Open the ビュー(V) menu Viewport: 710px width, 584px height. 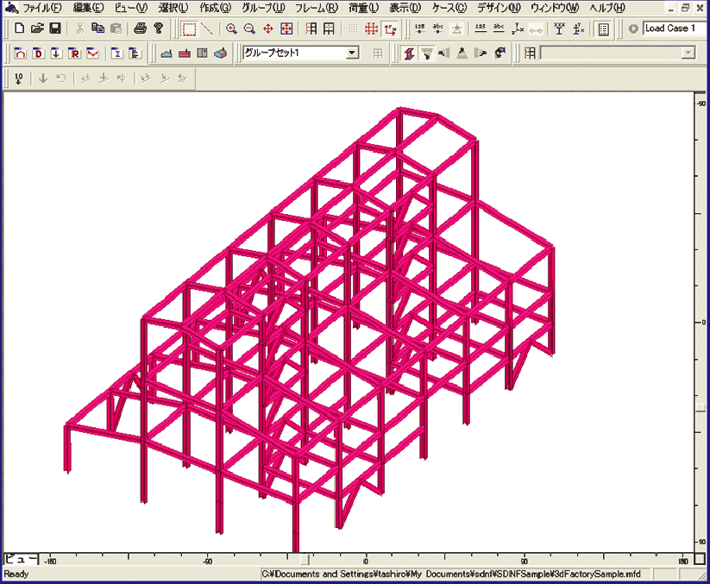click(x=131, y=8)
